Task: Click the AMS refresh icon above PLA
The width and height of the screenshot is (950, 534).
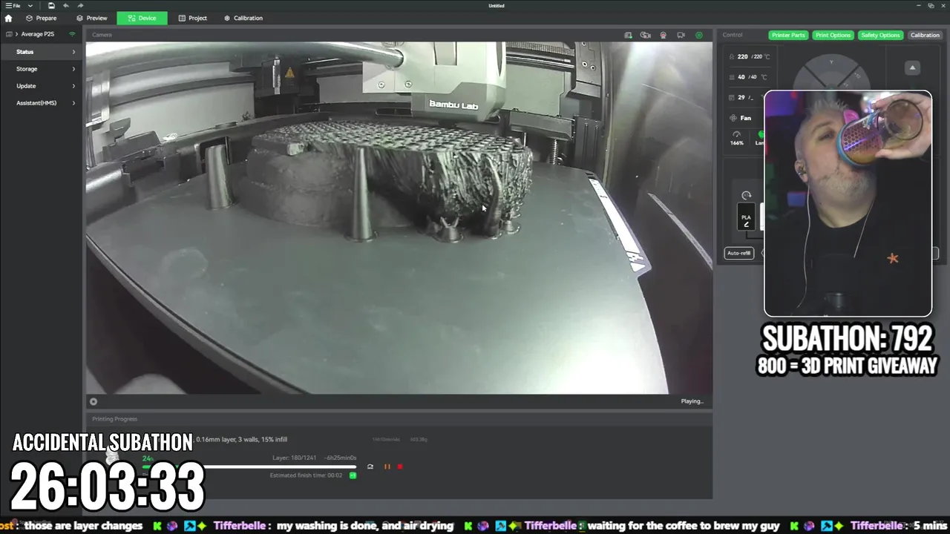Action: click(x=746, y=196)
